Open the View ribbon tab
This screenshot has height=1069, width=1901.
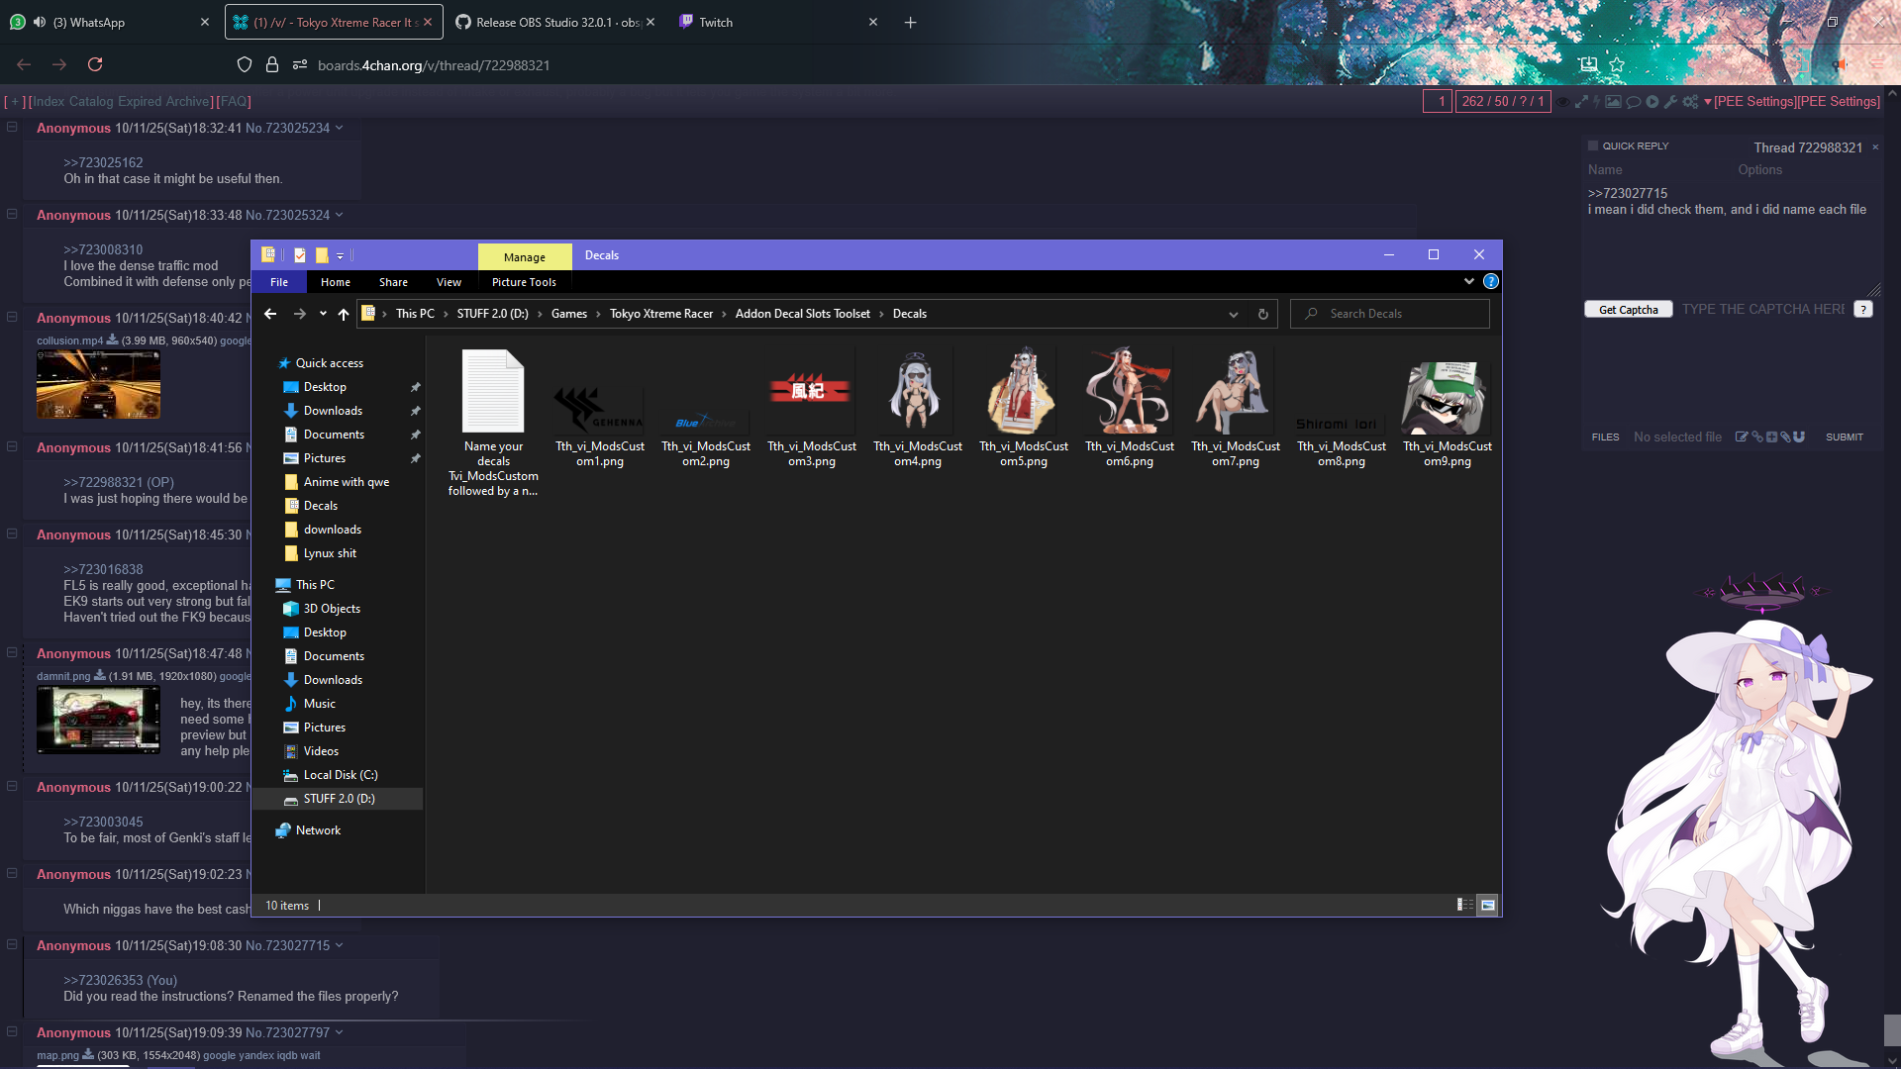click(x=449, y=282)
